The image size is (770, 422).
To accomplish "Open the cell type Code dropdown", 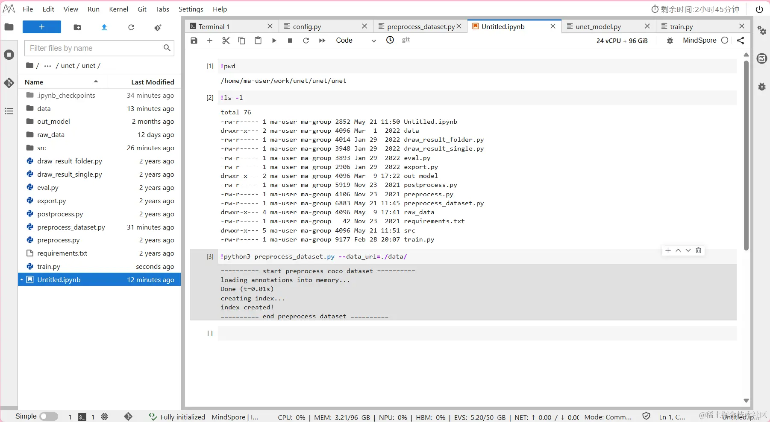I will point(356,41).
